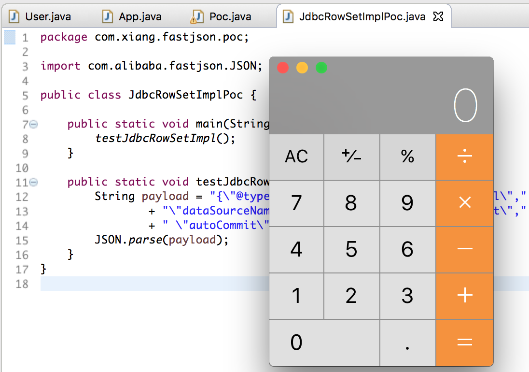Minimize the Calculator with yellow button

coord(302,68)
